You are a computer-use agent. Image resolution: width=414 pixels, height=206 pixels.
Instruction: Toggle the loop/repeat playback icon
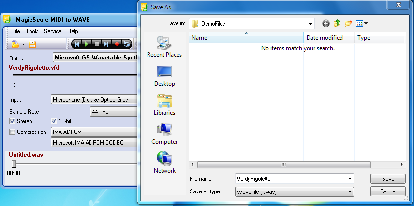tap(126, 44)
